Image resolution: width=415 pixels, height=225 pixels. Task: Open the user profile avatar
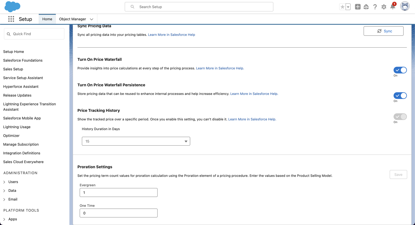click(405, 6)
